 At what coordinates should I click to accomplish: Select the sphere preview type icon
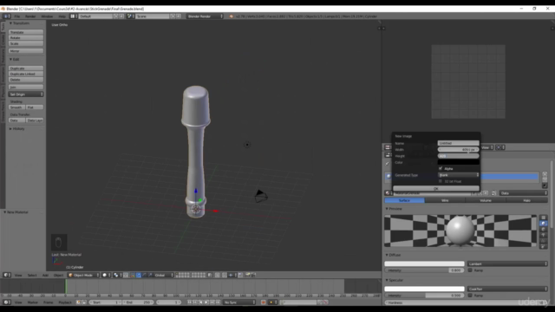[544, 224]
